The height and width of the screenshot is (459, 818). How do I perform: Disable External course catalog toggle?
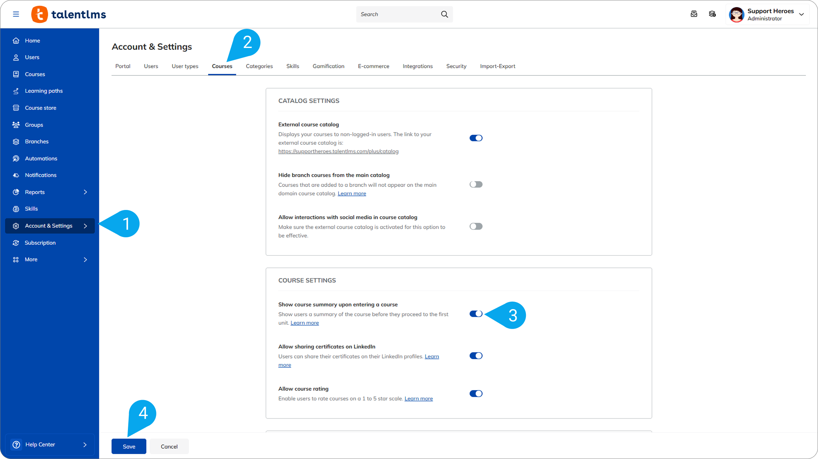pyautogui.click(x=476, y=138)
